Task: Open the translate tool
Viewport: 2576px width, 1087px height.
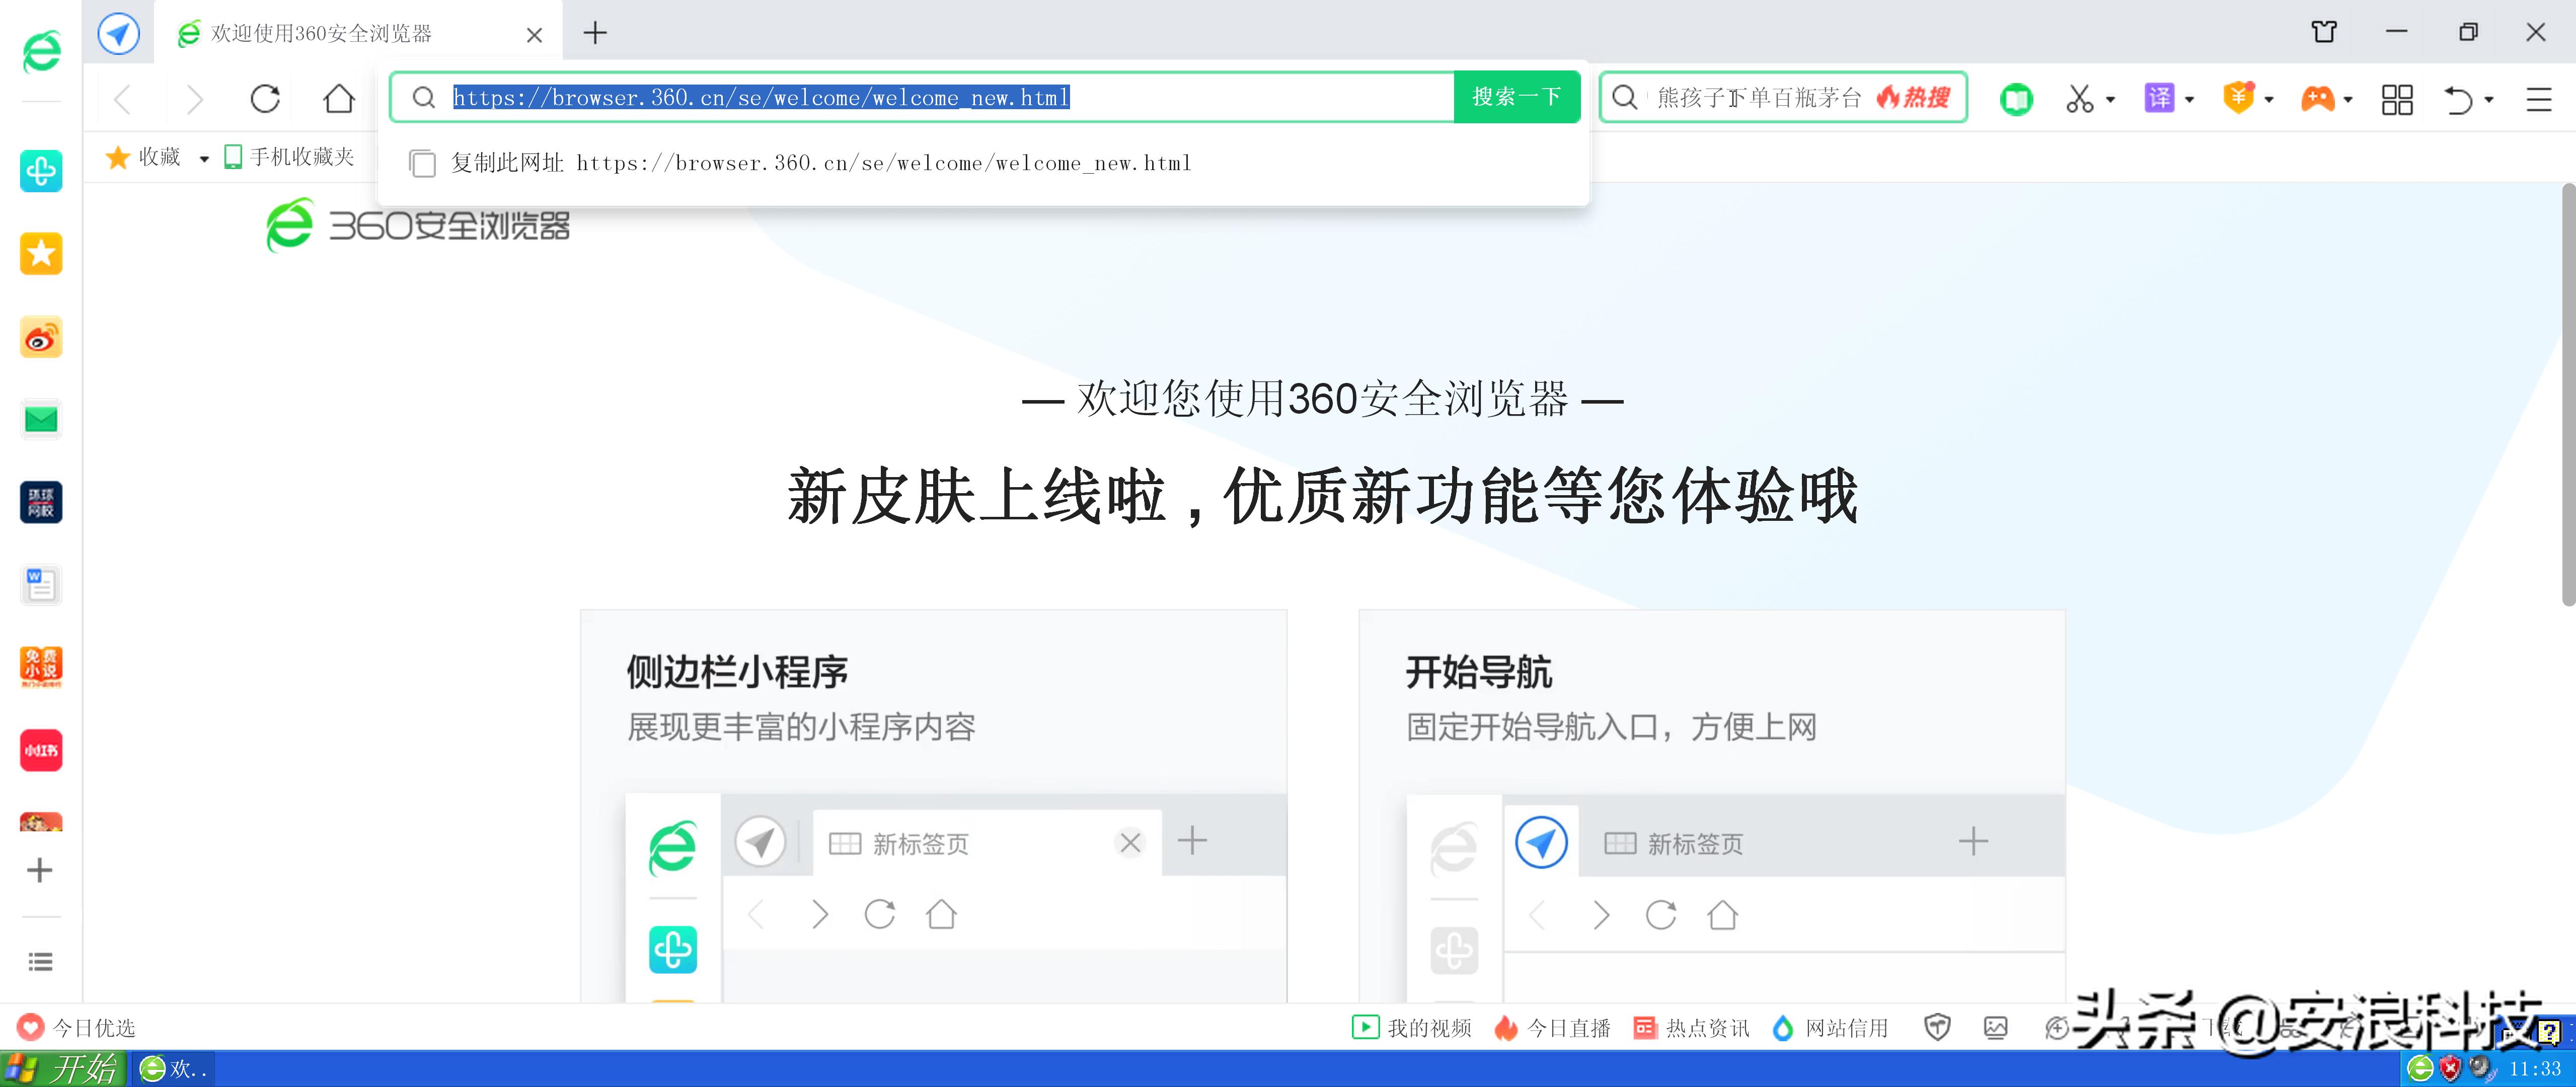Action: click(2160, 99)
